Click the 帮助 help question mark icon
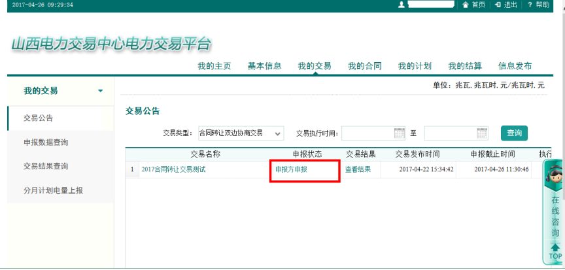Viewport: 565px width, 270px height. click(x=530, y=5)
